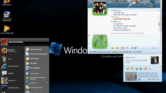The height and width of the screenshot is (93, 166).
Task: Open dropdown arrow next to background icon
Action: [x=137, y=48]
